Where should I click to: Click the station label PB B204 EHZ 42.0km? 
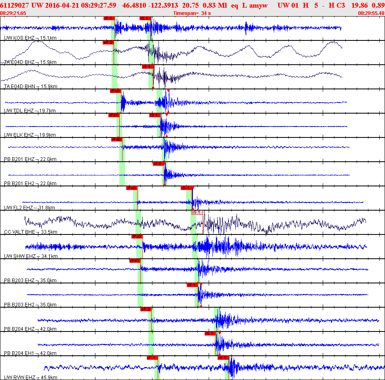(30, 329)
